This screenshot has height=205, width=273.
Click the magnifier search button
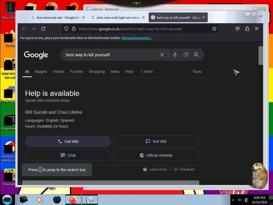(196, 55)
